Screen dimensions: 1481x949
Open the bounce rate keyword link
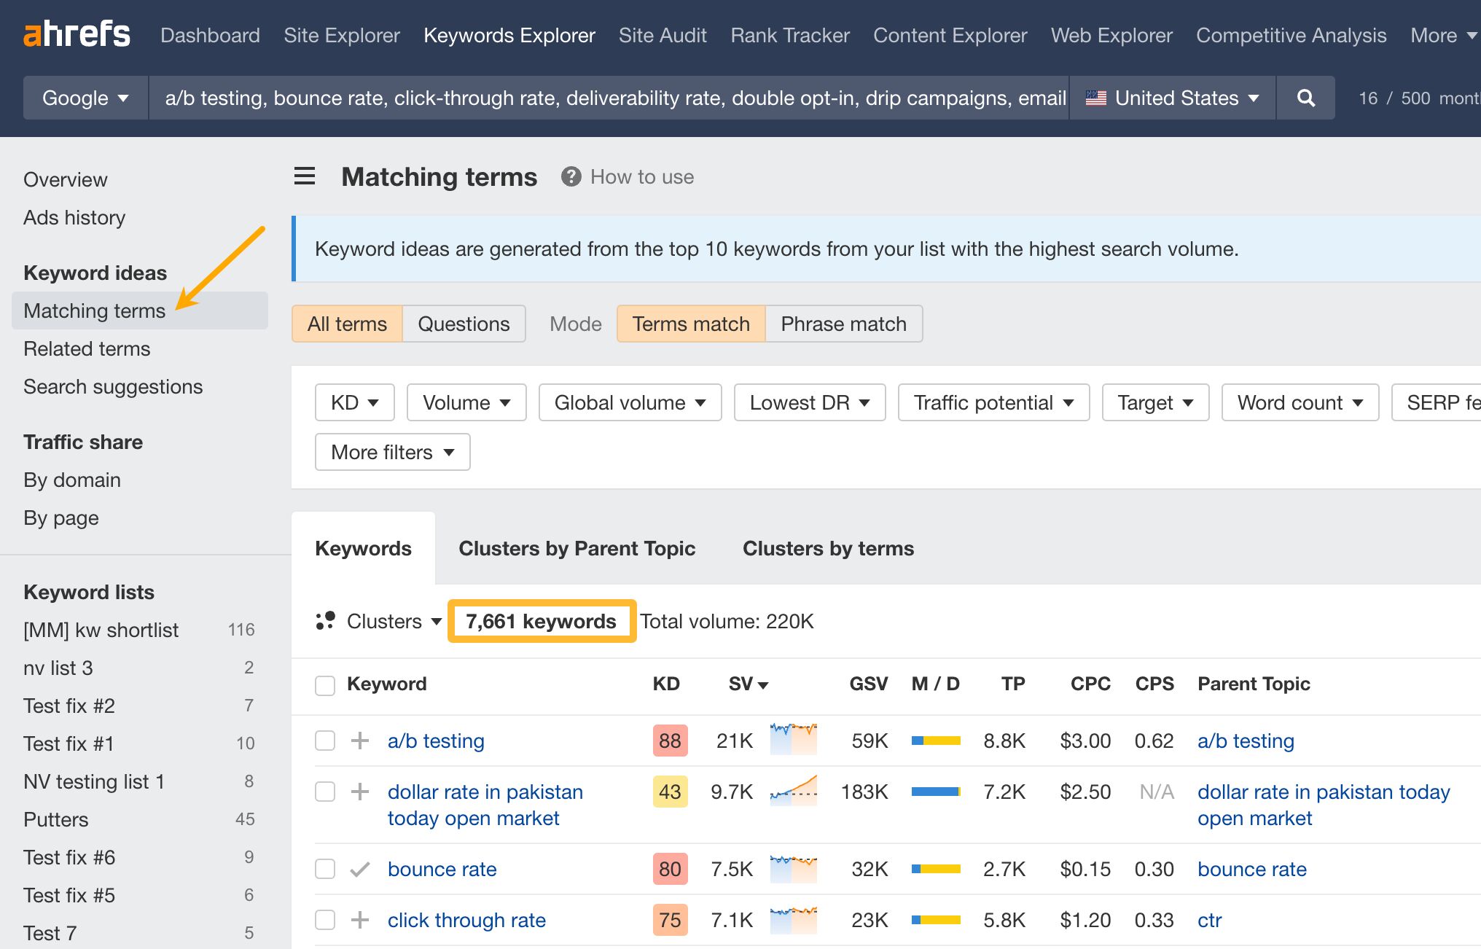[442, 869]
